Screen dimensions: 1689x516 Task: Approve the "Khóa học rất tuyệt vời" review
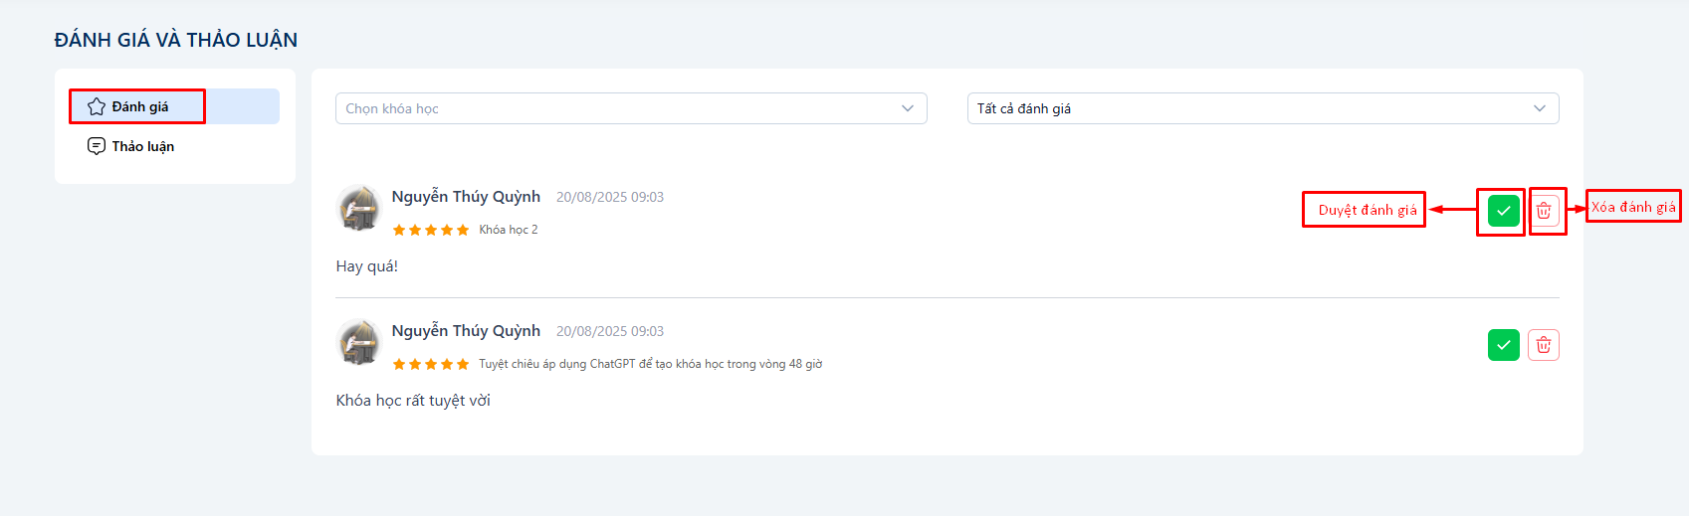click(1503, 345)
